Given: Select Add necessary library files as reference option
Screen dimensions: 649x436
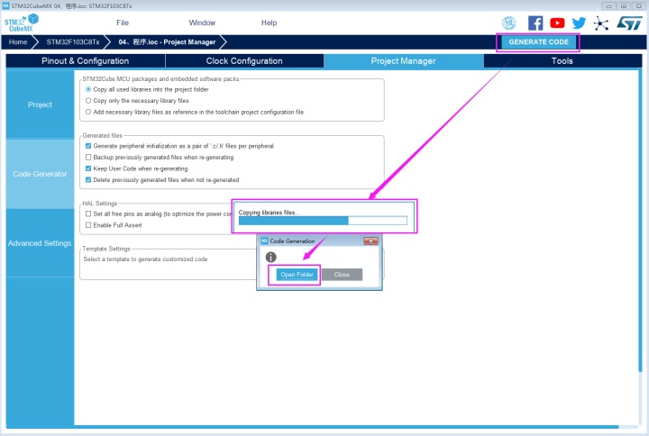Looking at the screenshot, I should tap(88, 112).
